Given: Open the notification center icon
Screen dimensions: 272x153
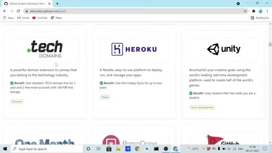Looking at the screenshot, I should click(x=265, y=149).
